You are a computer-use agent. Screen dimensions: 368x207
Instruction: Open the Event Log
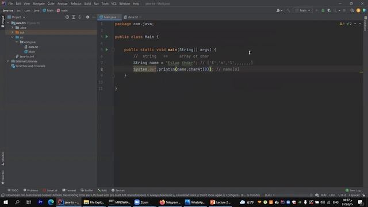353,190
